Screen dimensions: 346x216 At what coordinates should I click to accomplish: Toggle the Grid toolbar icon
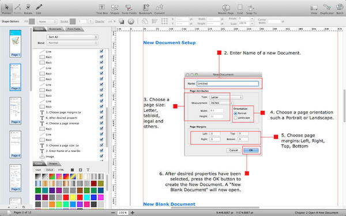pos(240,9)
